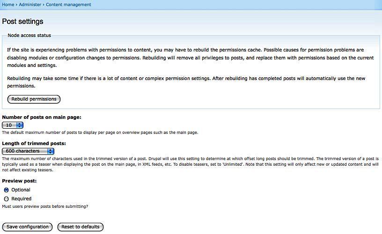Click the Rebuild permissions button
Viewport: 382px width, 234px height.
[34, 99]
